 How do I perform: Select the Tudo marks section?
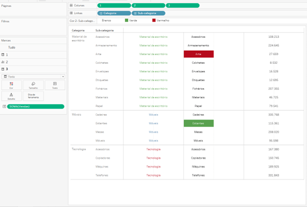(33, 48)
